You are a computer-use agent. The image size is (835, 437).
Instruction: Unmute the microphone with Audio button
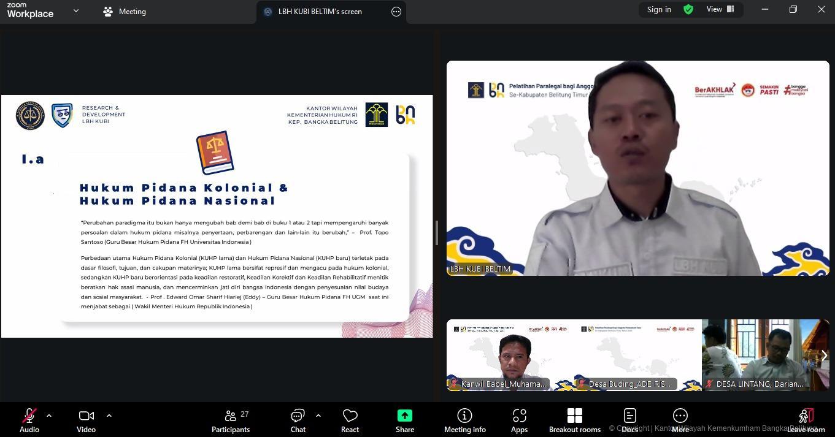pyautogui.click(x=29, y=420)
